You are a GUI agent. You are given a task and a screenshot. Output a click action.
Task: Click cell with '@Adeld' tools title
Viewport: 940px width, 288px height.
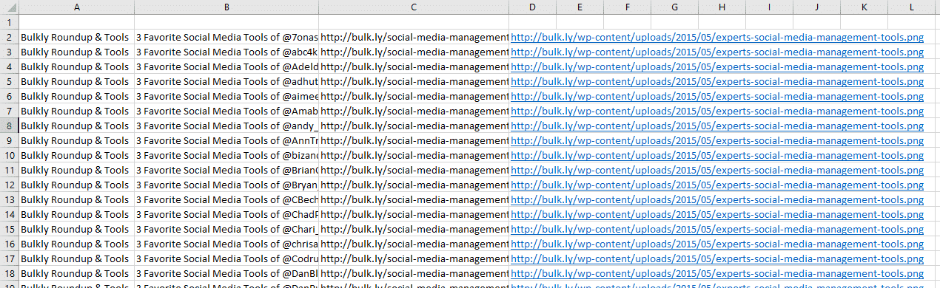[x=226, y=66]
